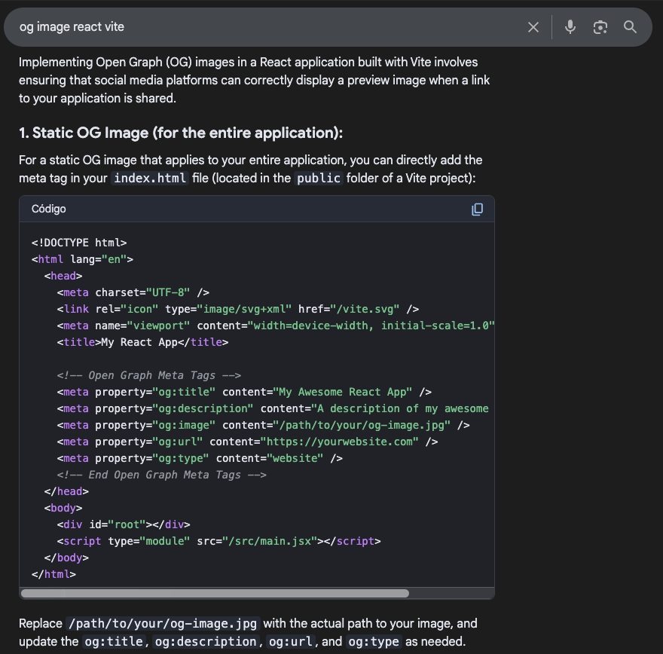
Task: Click the "1. Static OG Image" heading
Action: click(x=181, y=133)
